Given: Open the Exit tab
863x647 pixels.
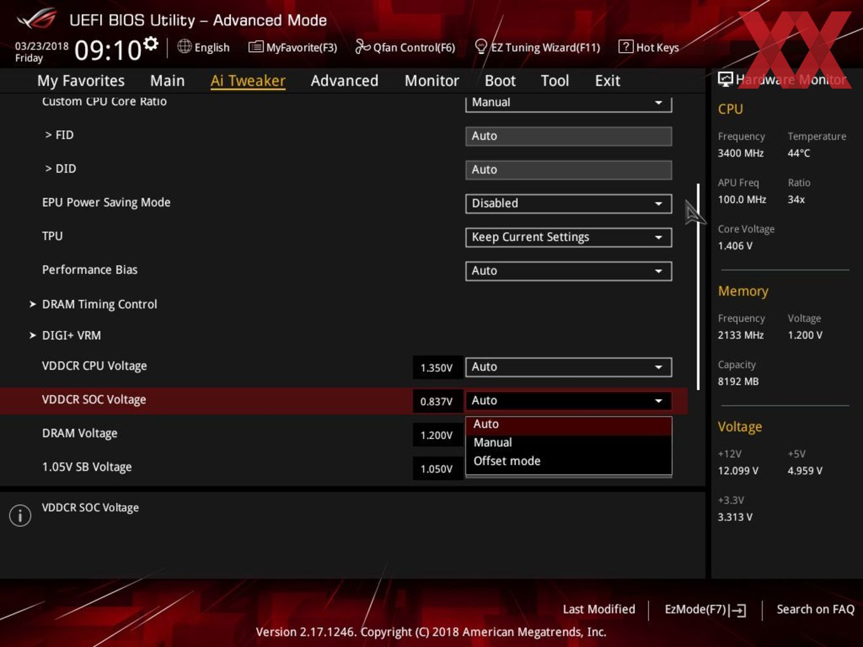Looking at the screenshot, I should (607, 81).
